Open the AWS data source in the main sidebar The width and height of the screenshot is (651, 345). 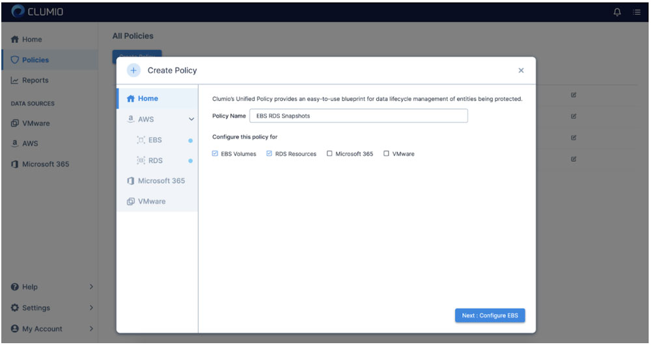[50, 144]
